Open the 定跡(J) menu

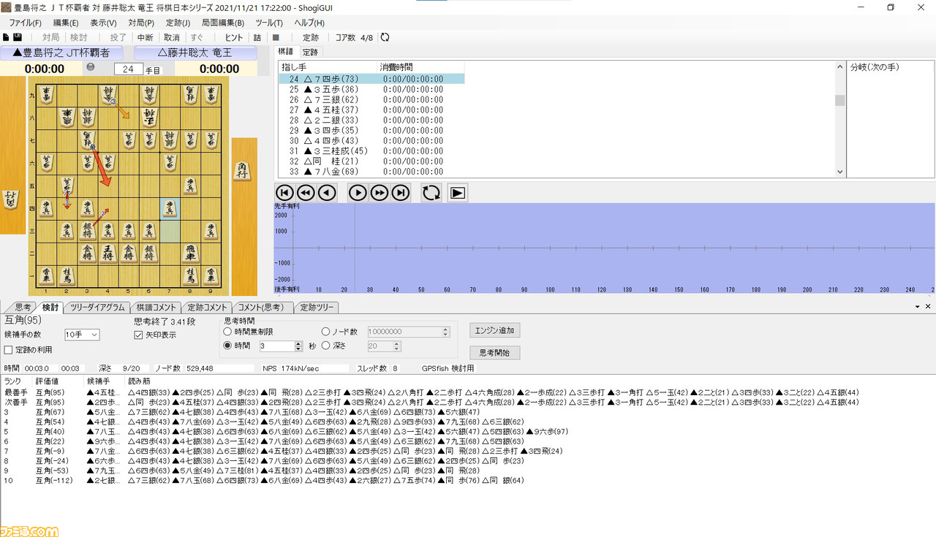click(x=178, y=23)
